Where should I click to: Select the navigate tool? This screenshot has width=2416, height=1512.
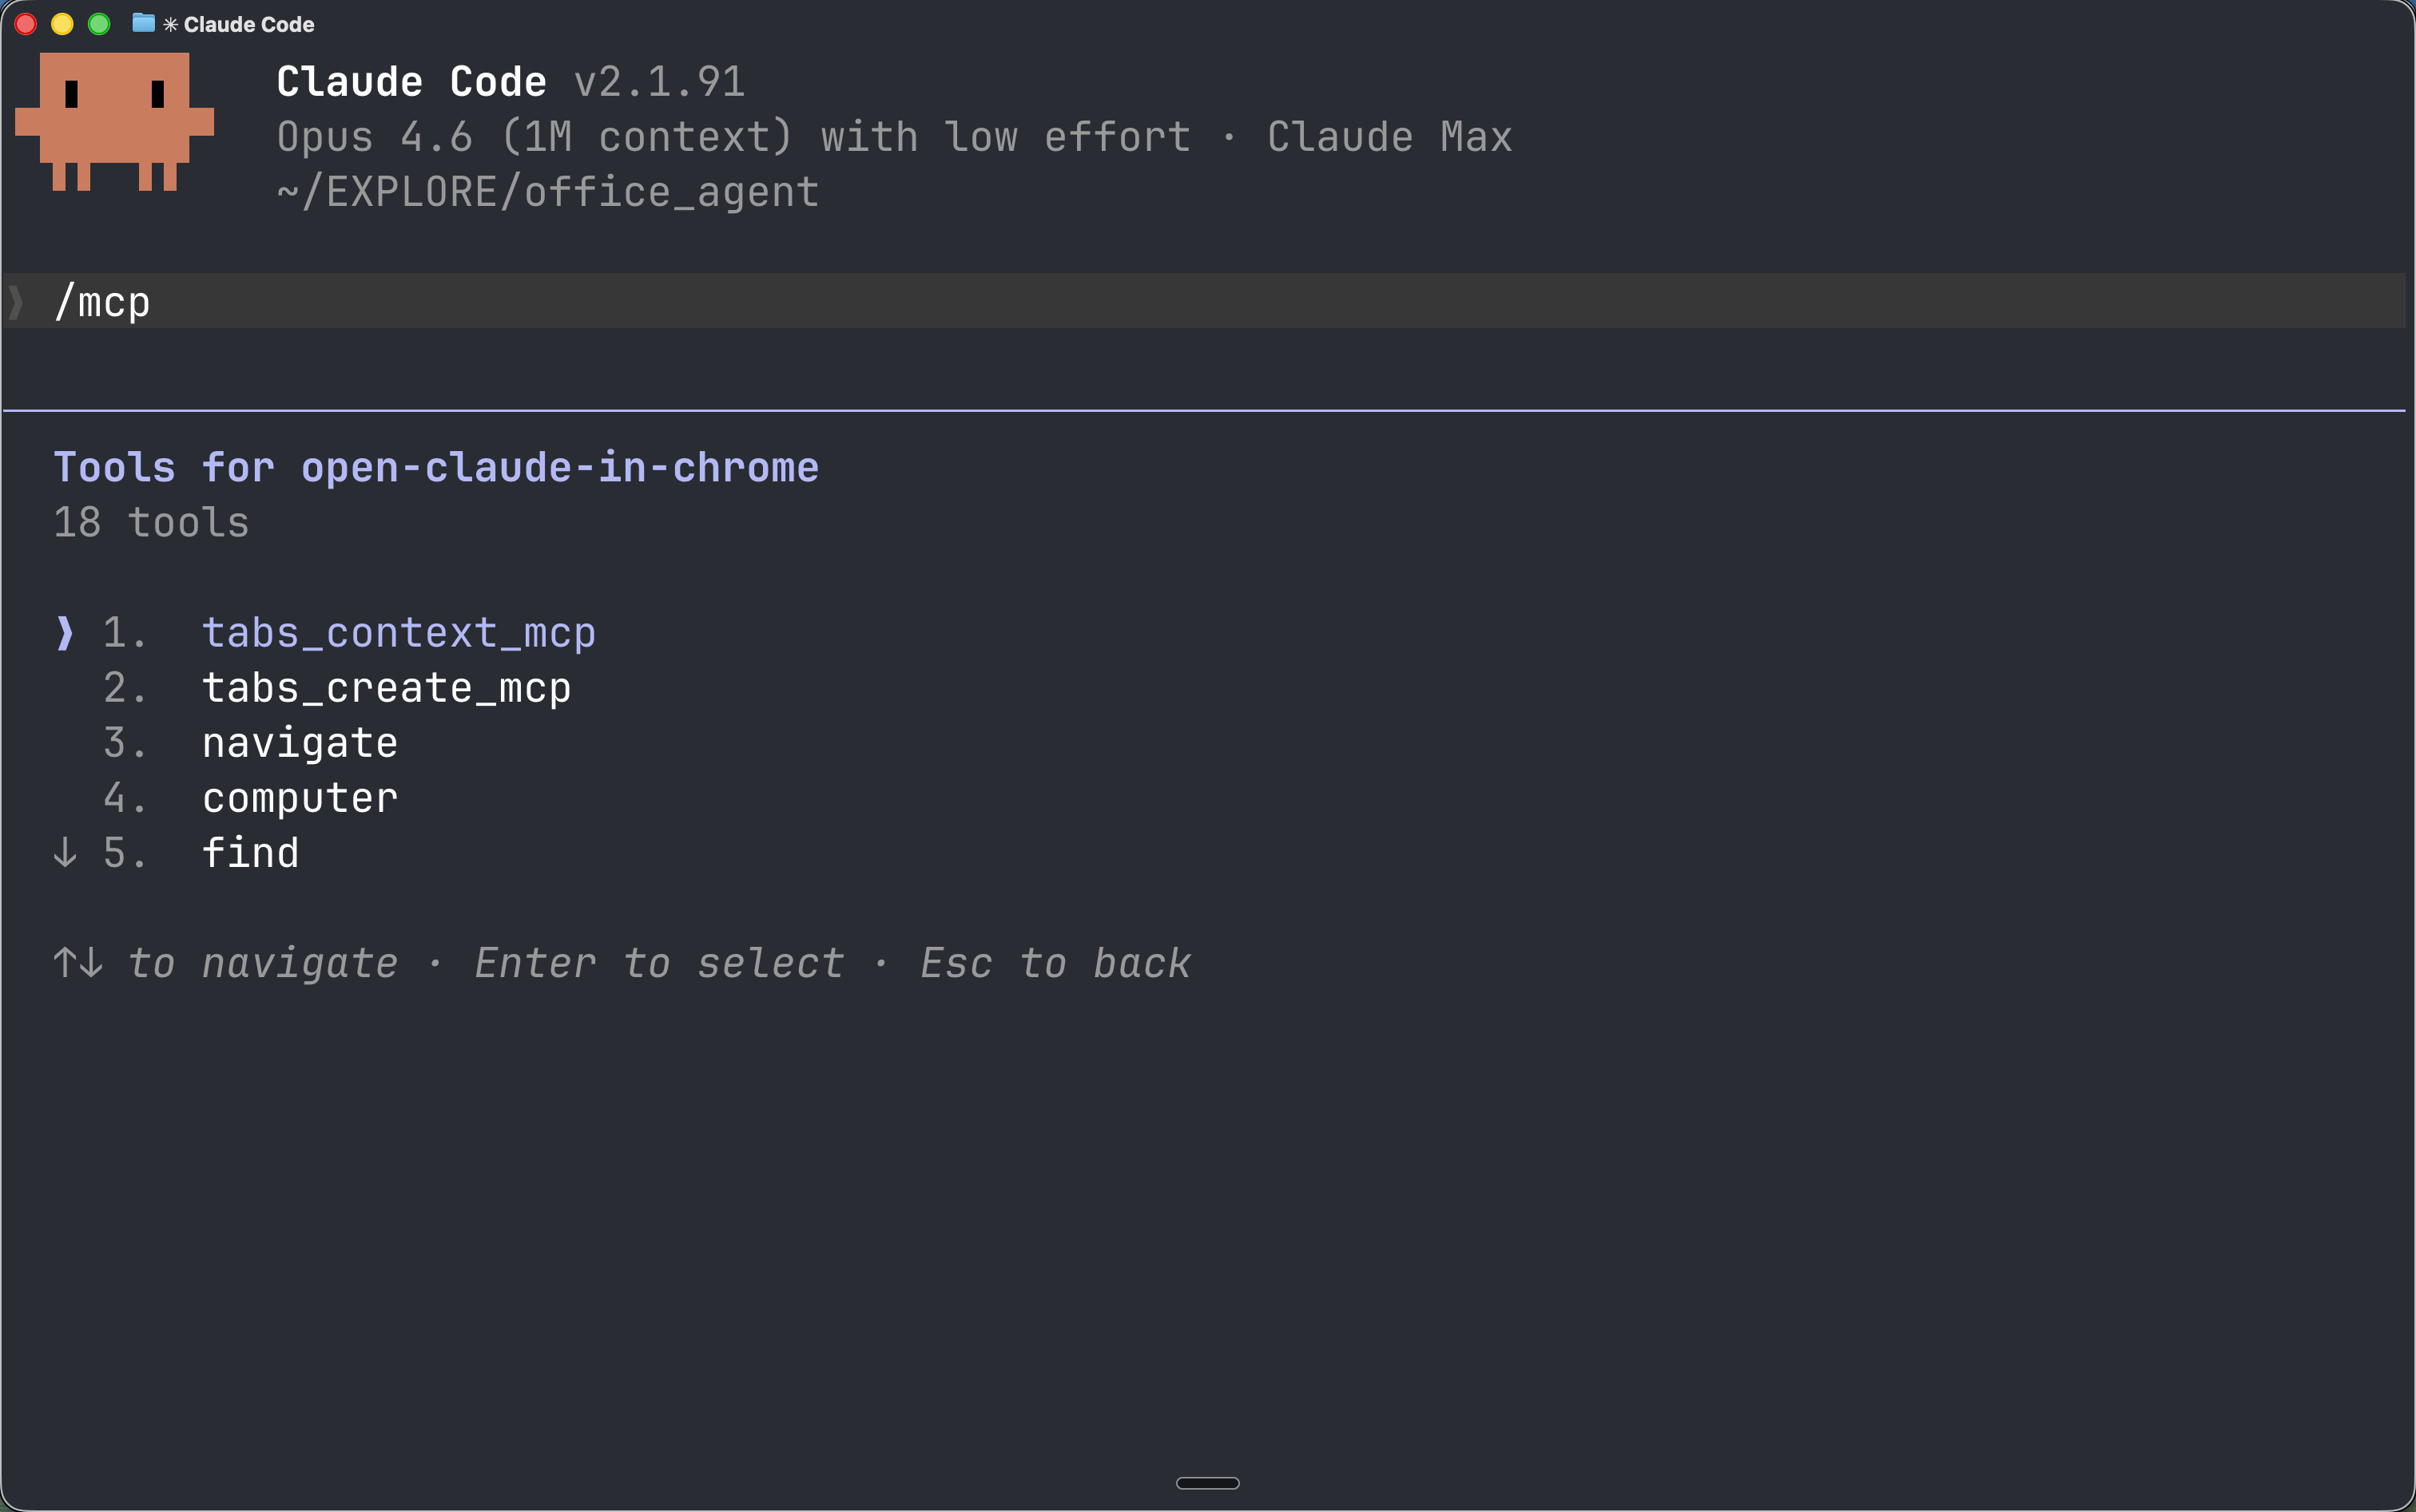pyautogui.click(x=298, y=742)
